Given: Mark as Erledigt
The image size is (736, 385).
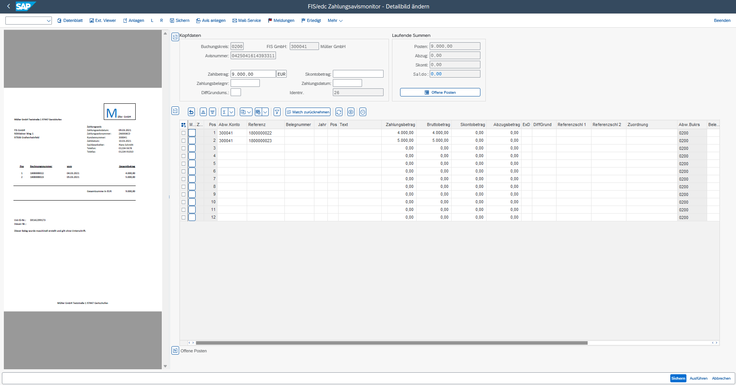Looking at the screenshot, I should [311, 20].
